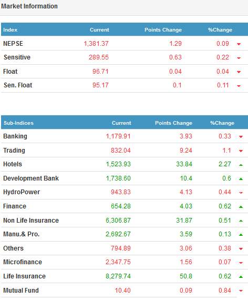
Task: Click Others current value 794.89
Action: 121,248
